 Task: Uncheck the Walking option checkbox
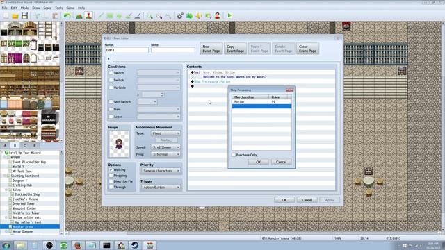111,169
